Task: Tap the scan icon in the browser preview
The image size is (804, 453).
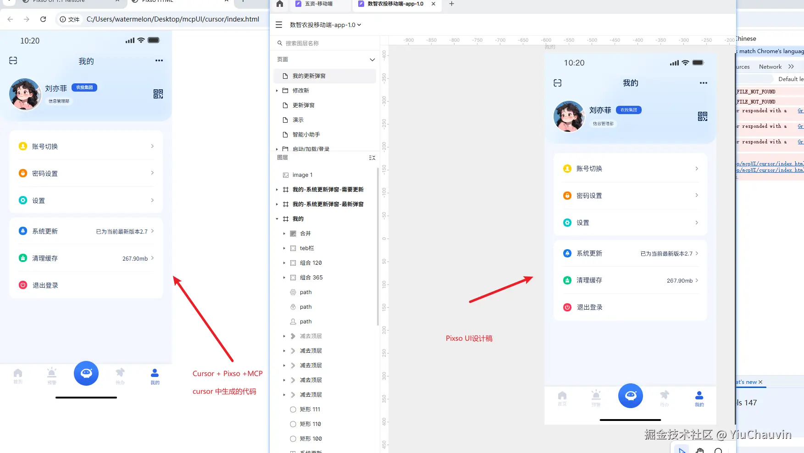Action: point(13,60)
